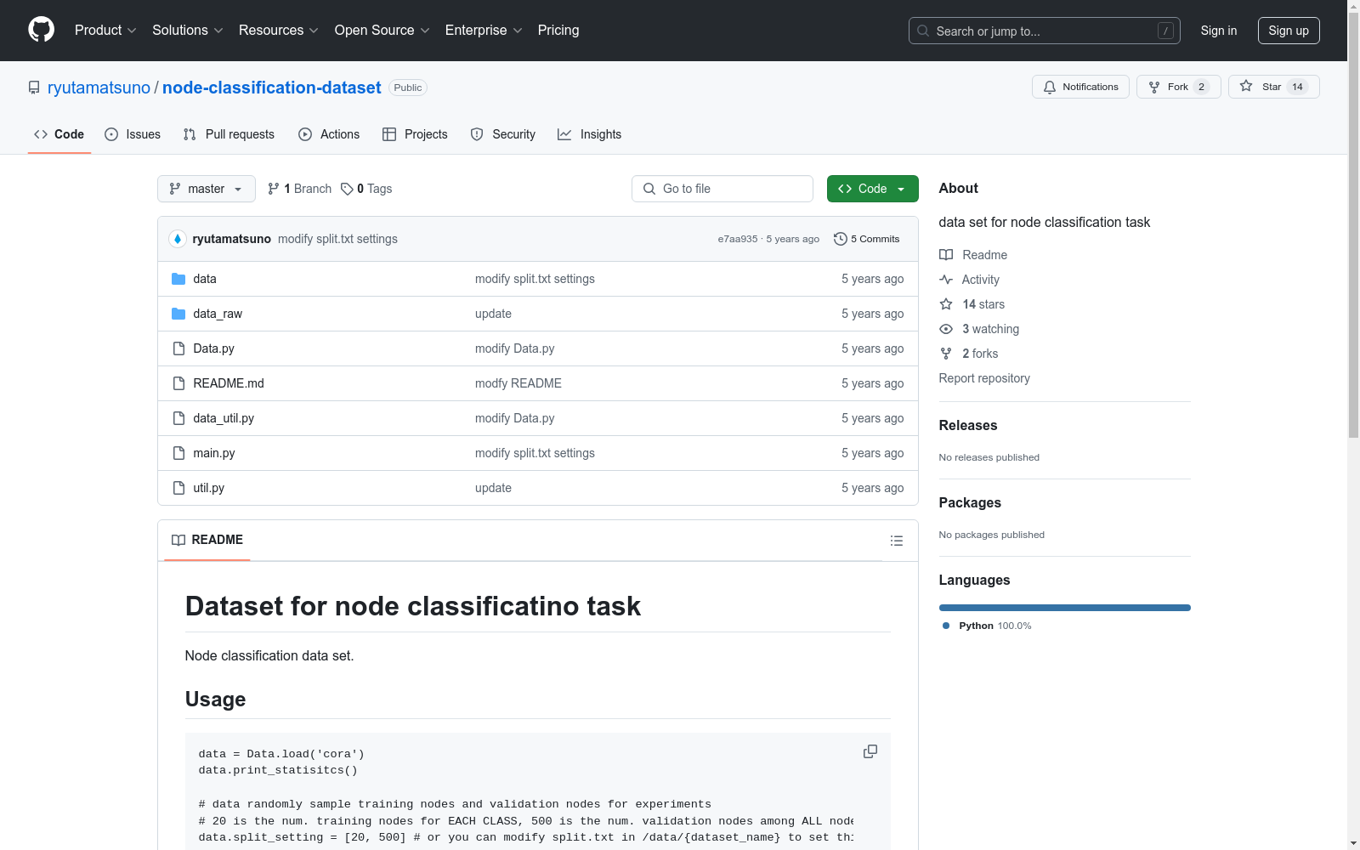The width and height of the screenshot is (1360, 850).
Task: Click the main.py file icon
Action: point(178,453)
